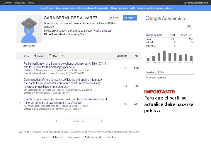The height and width of the screenshot is (158, 211).
Task: Sort articles by the Año column
Action: click(x=137, y=56)
